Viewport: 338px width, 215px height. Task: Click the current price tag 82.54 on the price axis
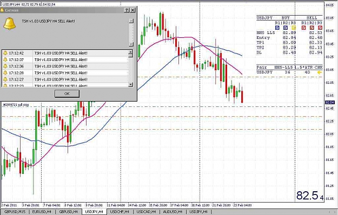(x=329, y=103)
